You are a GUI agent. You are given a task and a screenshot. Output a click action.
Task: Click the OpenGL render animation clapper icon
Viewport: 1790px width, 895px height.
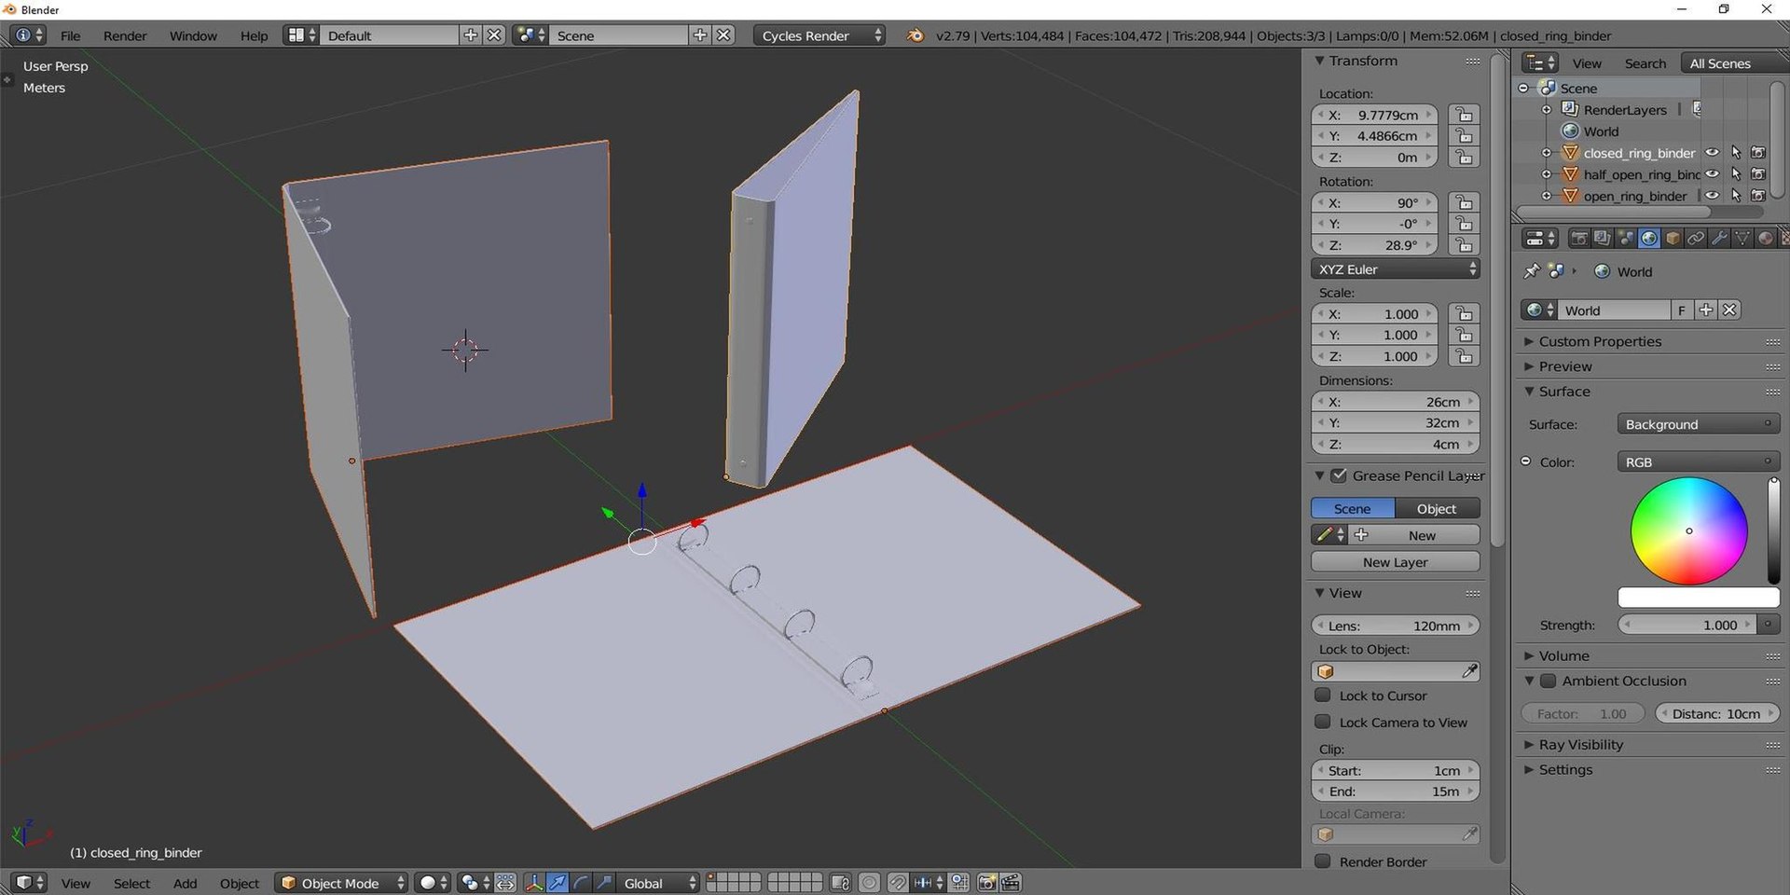1011,883
